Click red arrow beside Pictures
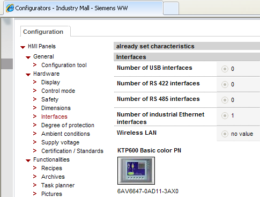Image resolution: width=260 pixels, height=197 pixels. 35,194
